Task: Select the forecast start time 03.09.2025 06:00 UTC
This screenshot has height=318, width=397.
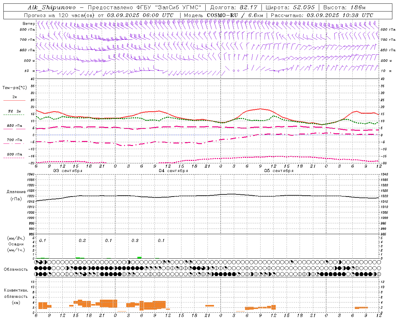Action: pyautogui.click(x=140, y=15)
